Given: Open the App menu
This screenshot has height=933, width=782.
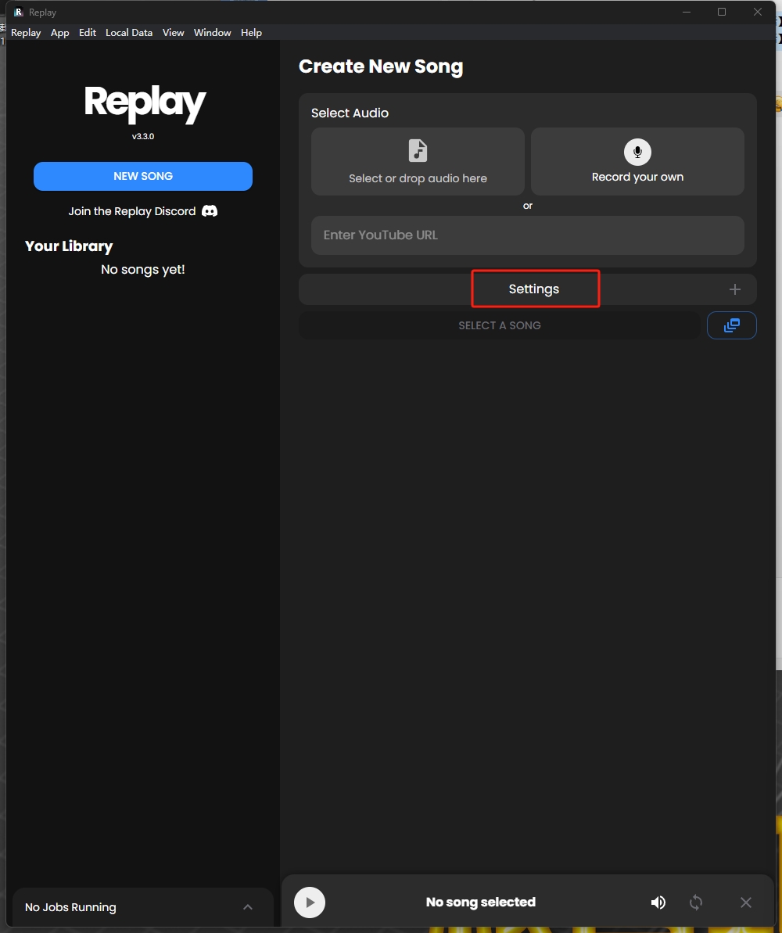Looking at the screenshot, I should tap(59, 33).
